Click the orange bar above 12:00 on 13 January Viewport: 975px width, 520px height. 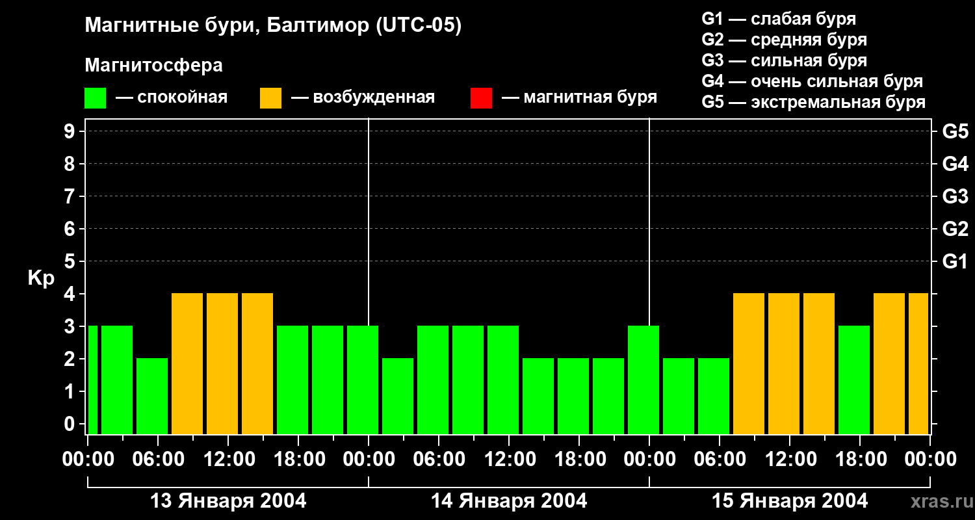point(222,363)
